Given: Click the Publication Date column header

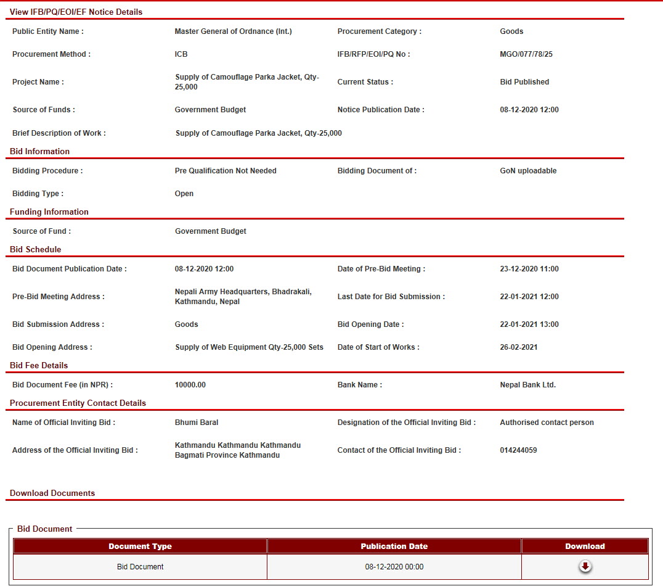Looking at the screenshot, I should pos(394,546).
